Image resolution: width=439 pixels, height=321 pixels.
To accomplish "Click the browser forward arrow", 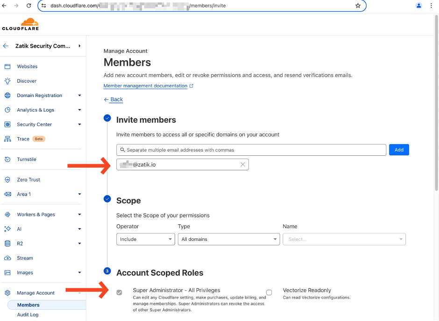I will 16,6.
